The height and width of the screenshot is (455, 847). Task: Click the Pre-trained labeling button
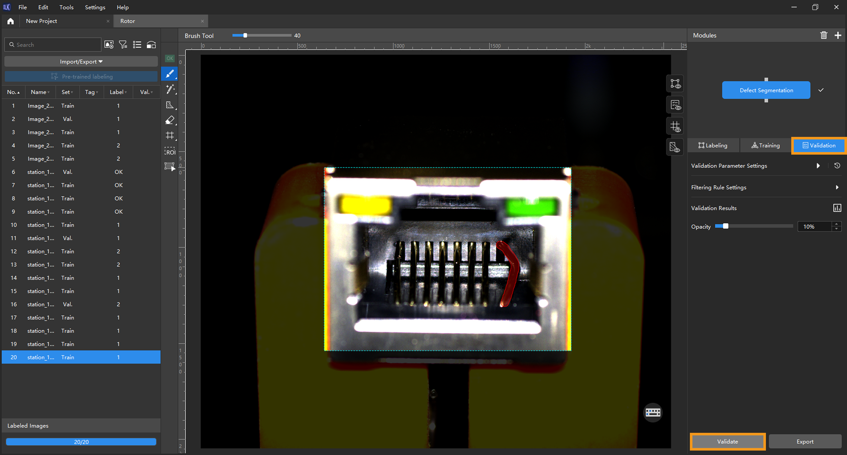tap(81, 76)
